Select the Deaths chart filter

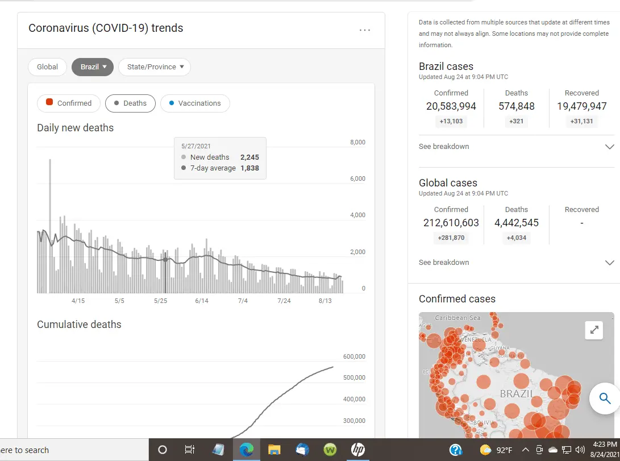pyautogui.click(x=130, y=103)
